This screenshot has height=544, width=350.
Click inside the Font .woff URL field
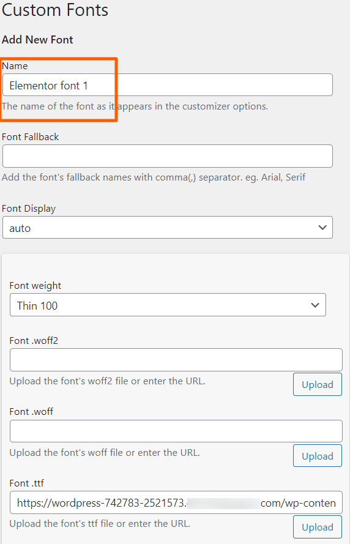click(x=176, y=431)
